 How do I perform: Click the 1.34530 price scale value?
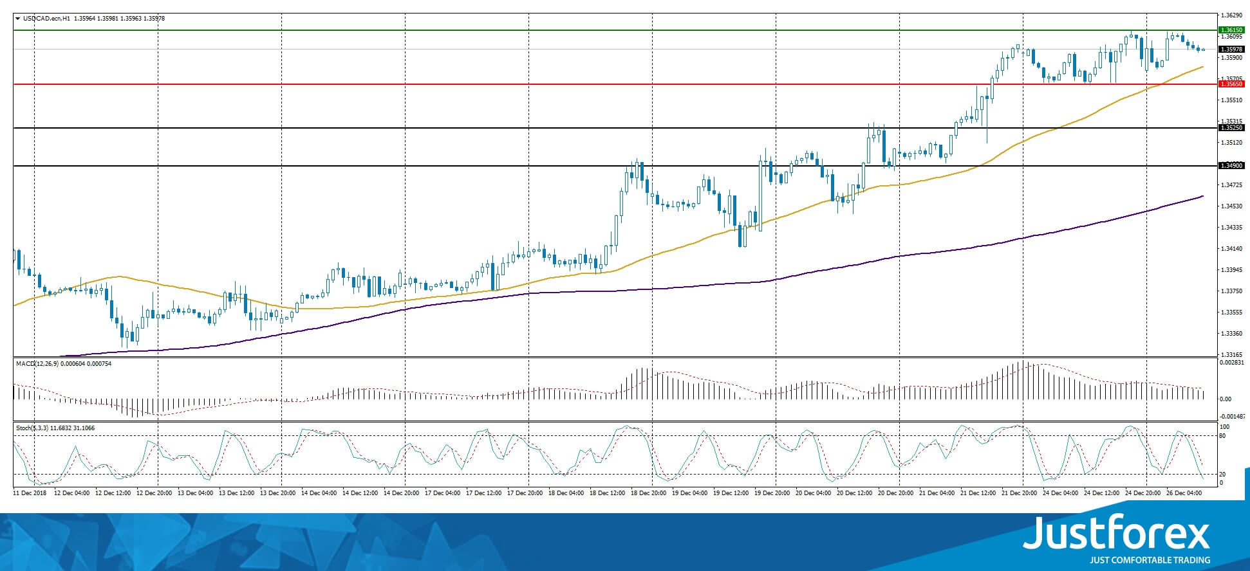[x=1231, y=206]
